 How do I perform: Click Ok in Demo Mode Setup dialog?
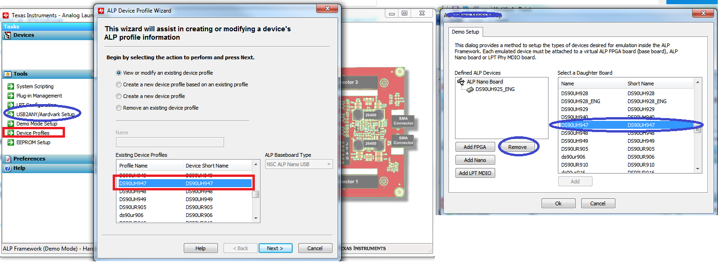point(558,203)
